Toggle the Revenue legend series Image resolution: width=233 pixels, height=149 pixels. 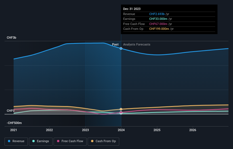[x=16, y=141]
